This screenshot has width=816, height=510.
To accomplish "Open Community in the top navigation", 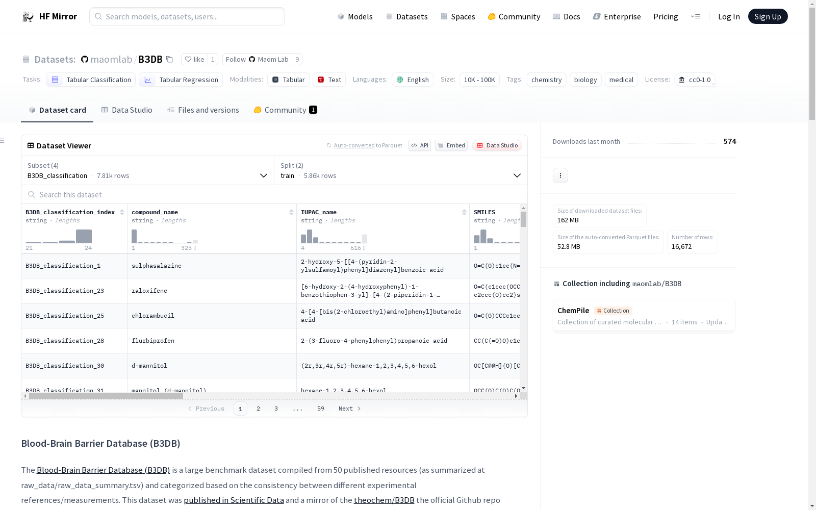I will pos(514,17).
